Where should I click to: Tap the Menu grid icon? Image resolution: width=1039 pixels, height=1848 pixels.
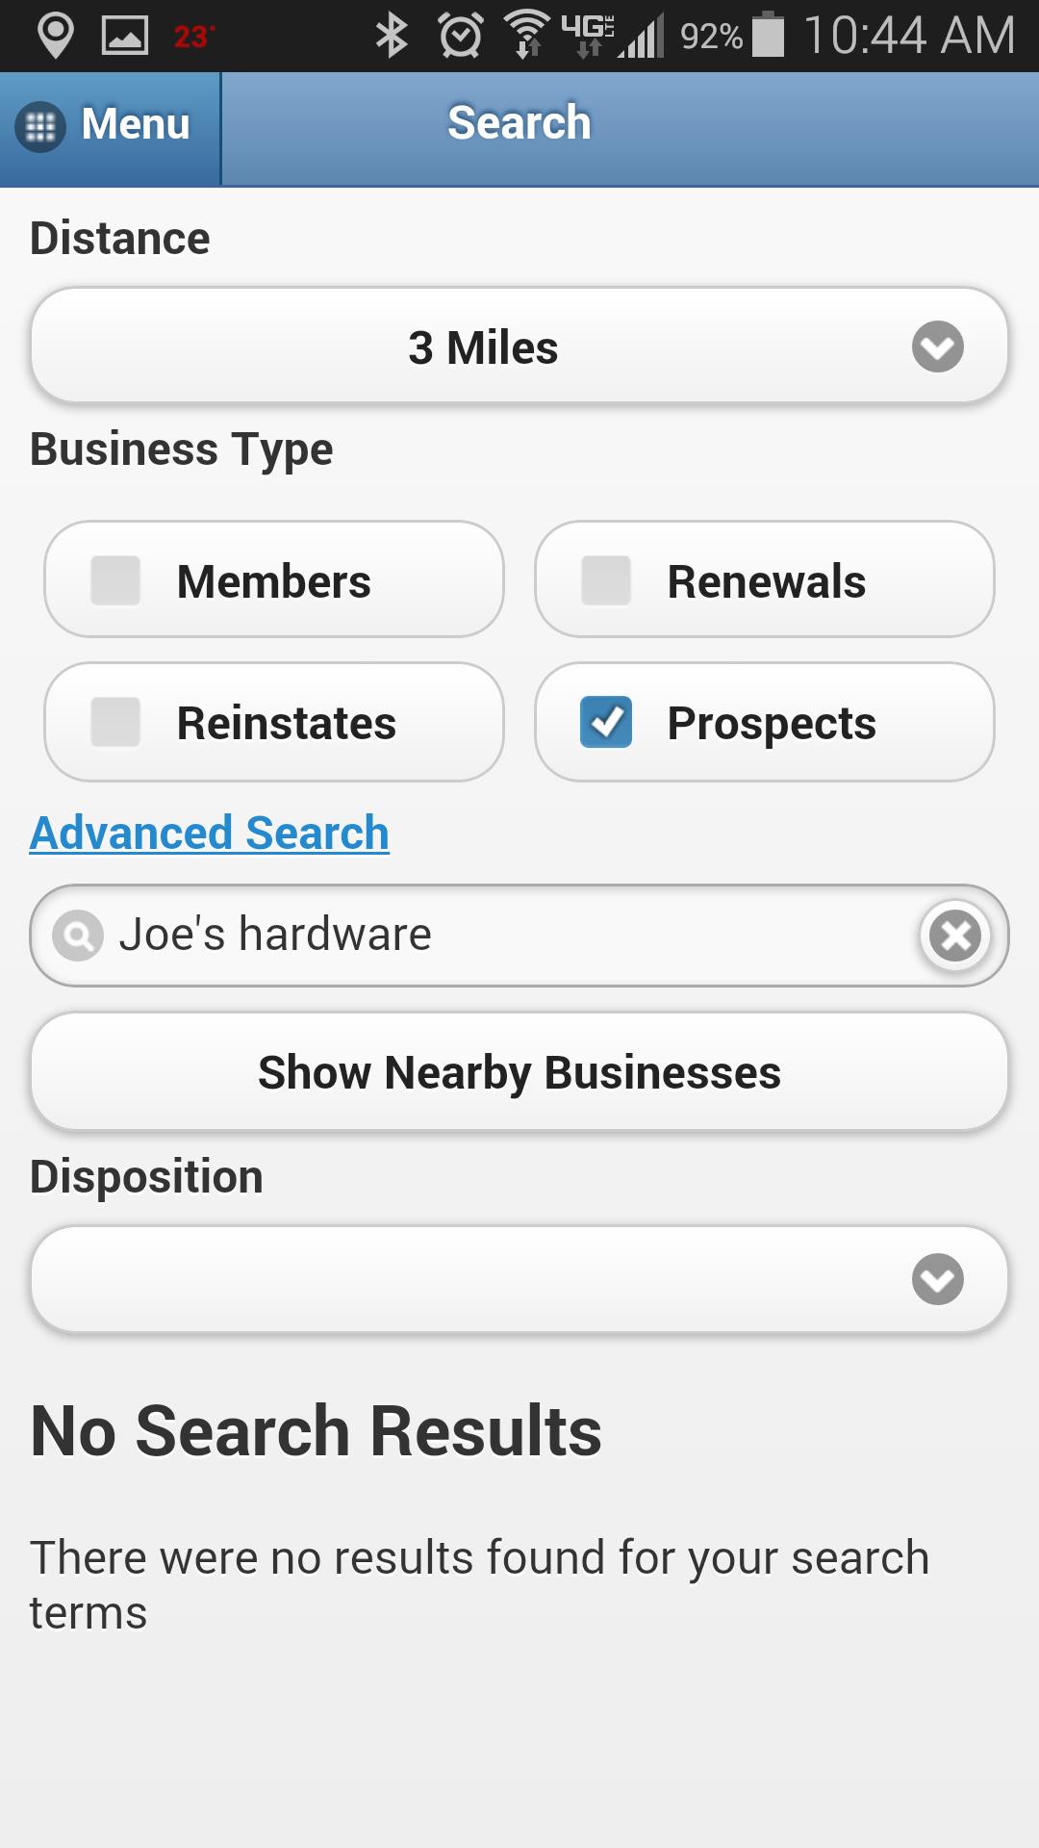pyautogui.click(x=40, y=127)
